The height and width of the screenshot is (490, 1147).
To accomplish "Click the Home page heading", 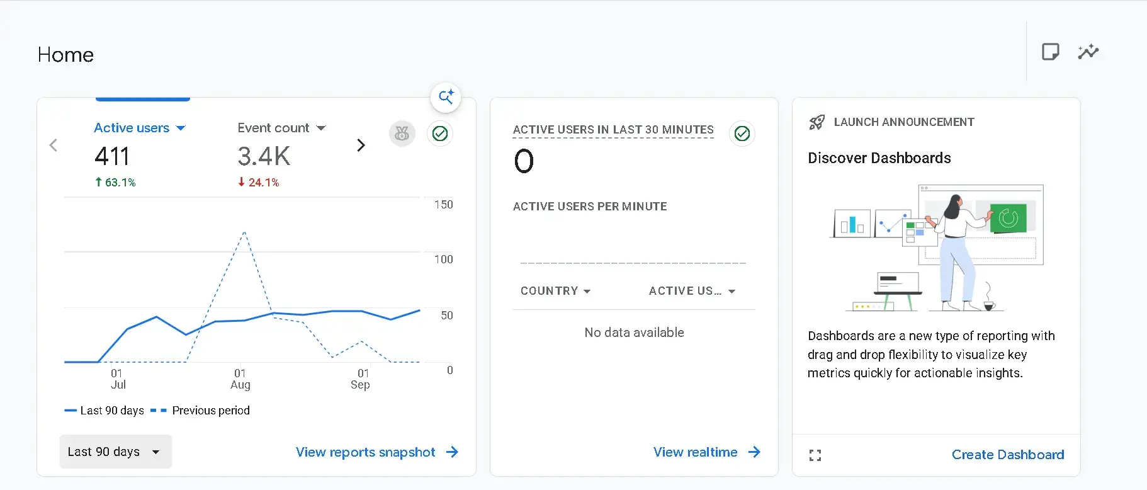I will 65,55.
